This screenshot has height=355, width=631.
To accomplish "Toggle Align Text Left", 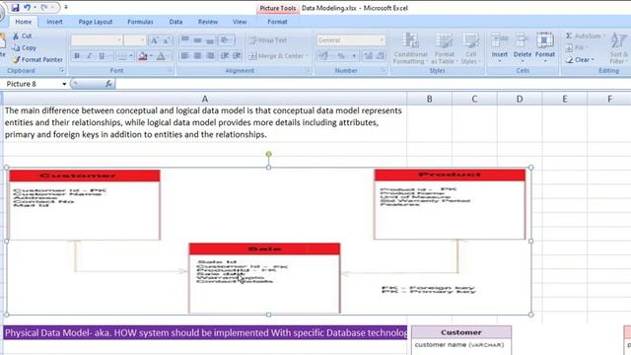I will click(x=184, y=56).
